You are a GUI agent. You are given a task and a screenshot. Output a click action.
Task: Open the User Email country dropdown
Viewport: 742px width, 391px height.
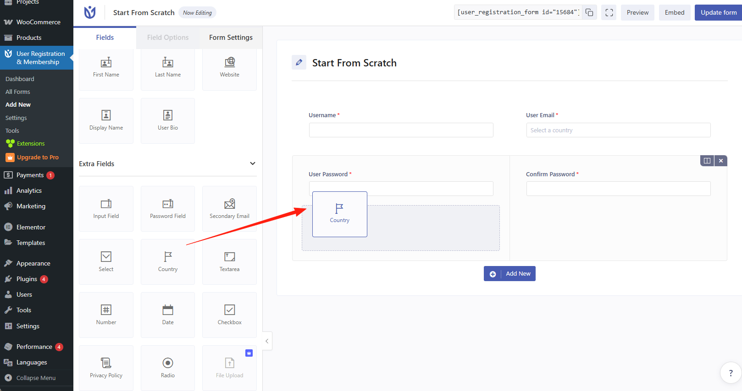(x=618, y=130)
